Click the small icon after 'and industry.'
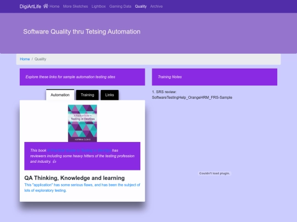Image resolution: width=297 pixels, height=222 pixels. pyautogui.click(x=54, y=162)
